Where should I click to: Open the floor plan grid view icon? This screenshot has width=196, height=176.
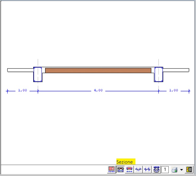pyautogui.click(x=111, y=169)
